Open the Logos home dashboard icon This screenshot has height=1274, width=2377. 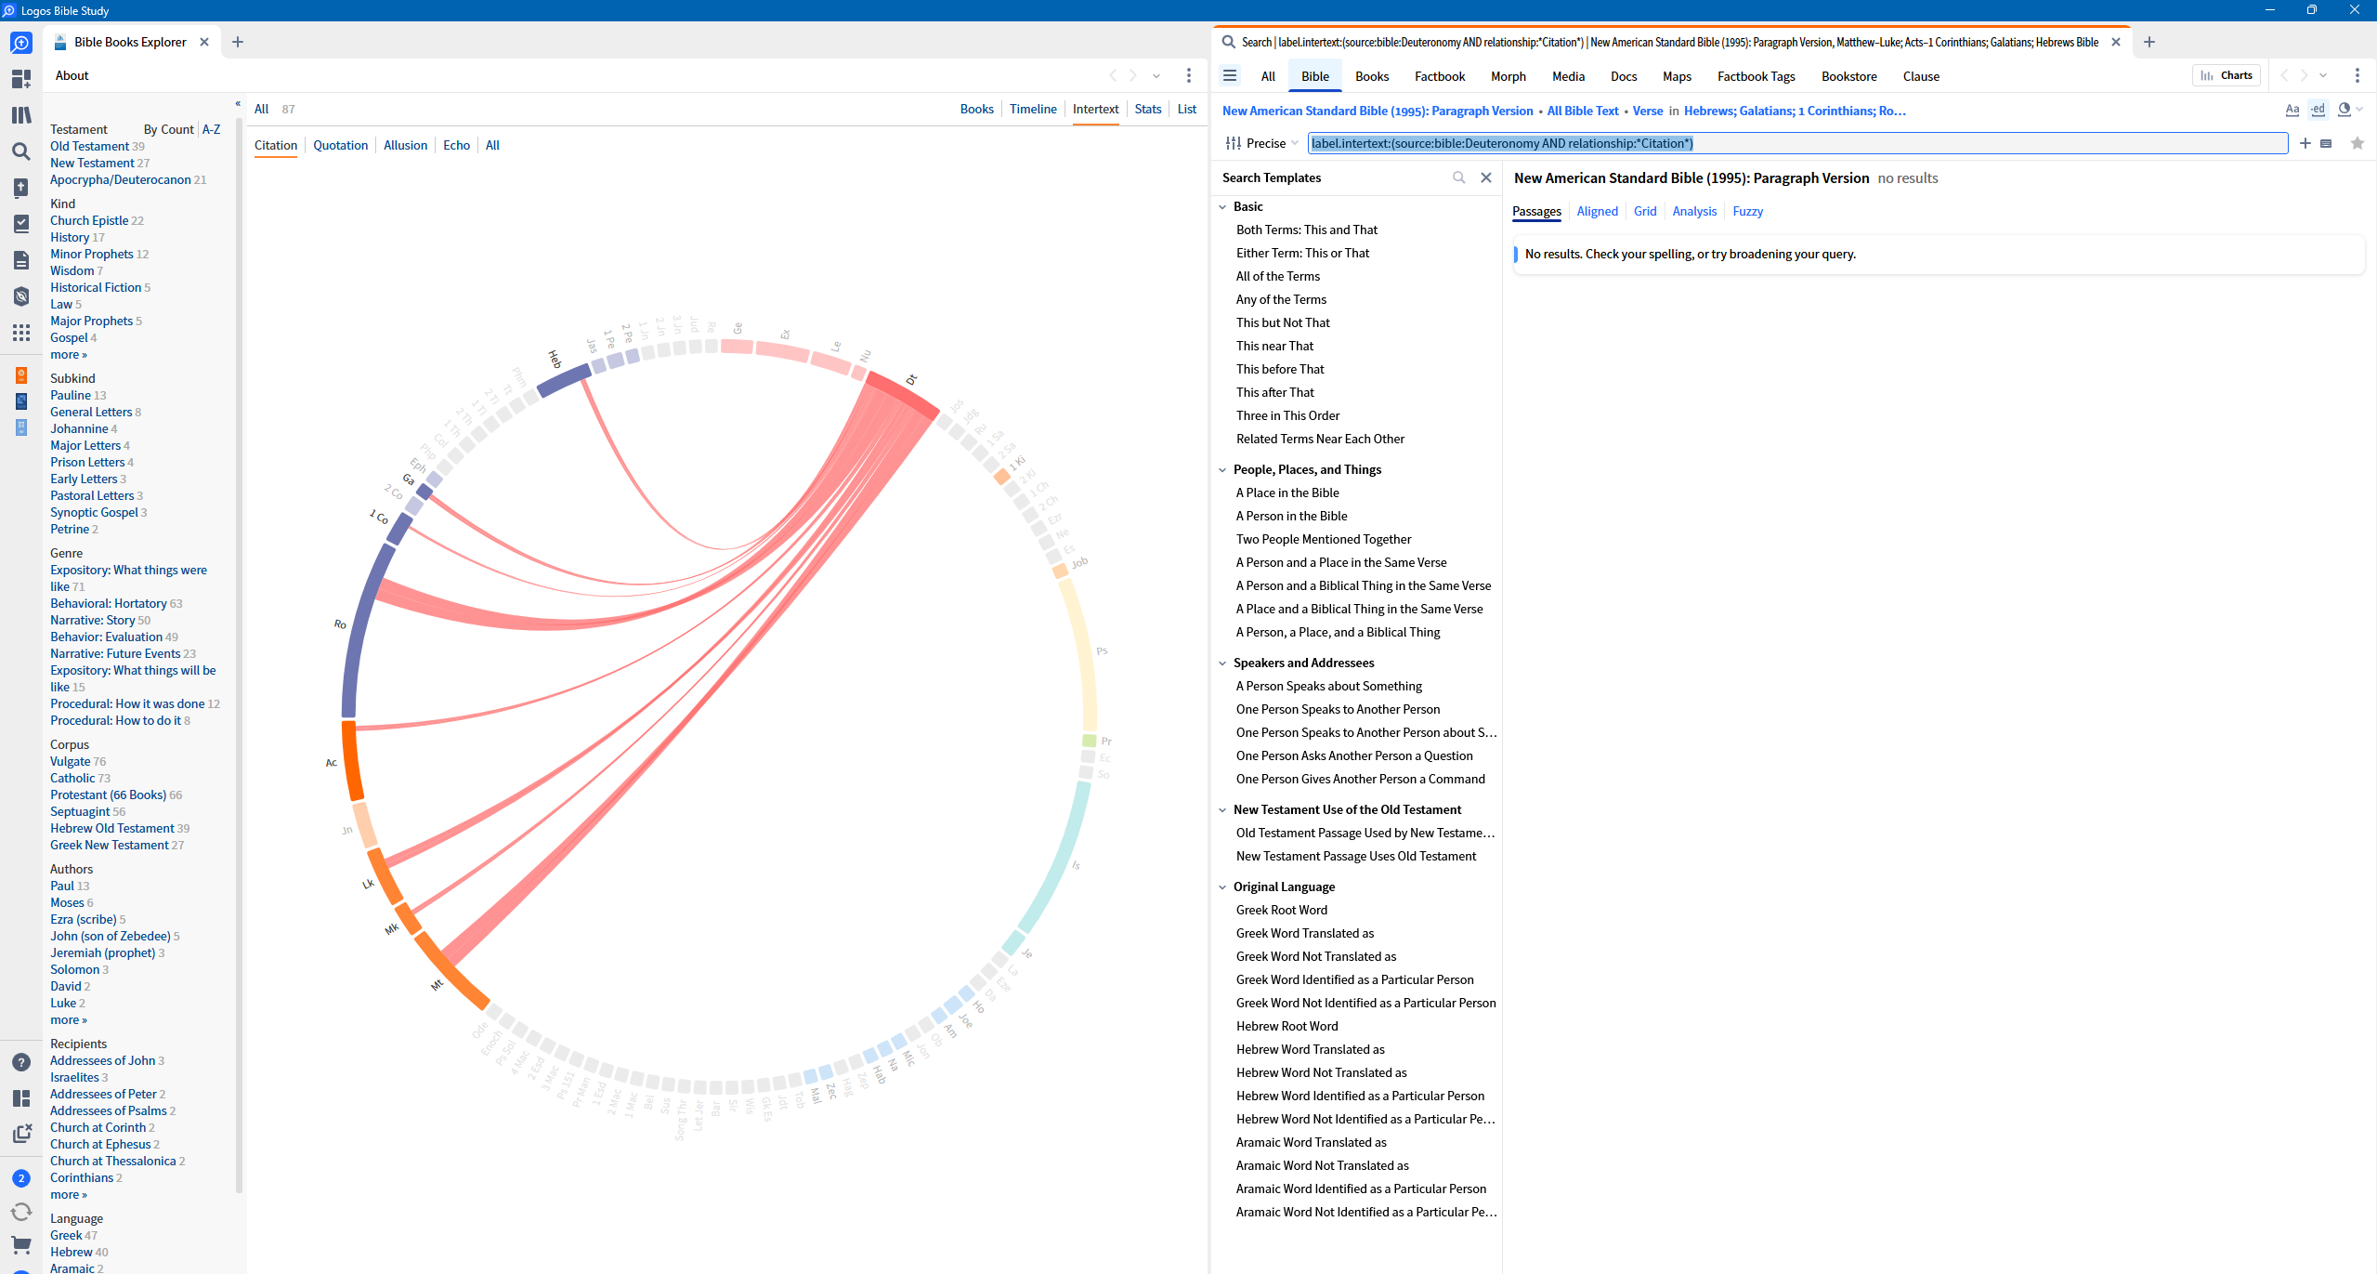click(x=20, y=43)
